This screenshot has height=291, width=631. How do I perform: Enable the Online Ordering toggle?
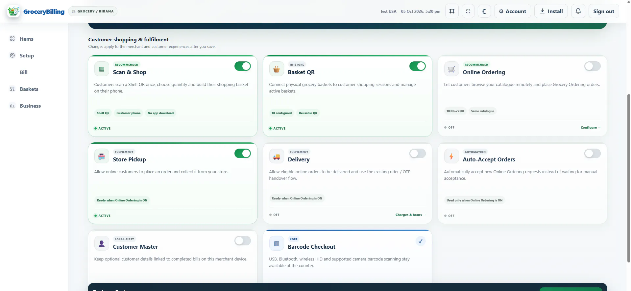click(x=593, y=66)
